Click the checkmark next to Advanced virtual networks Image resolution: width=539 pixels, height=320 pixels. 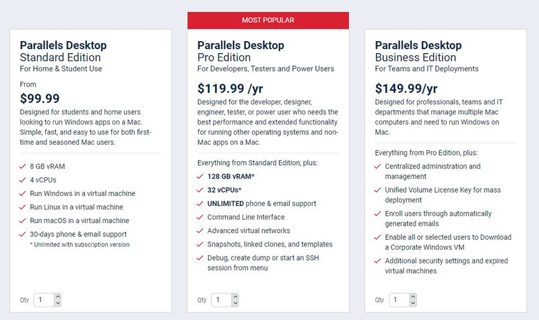(x=201, y=230)
